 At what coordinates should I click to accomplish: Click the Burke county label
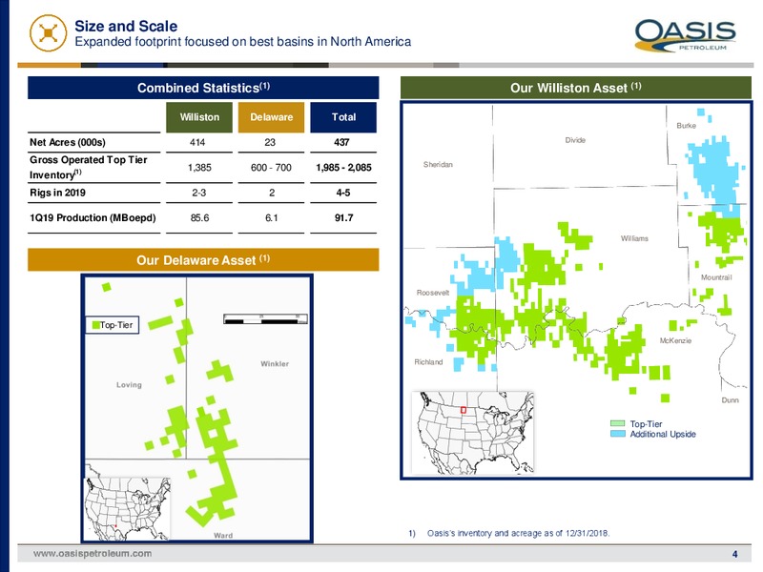click(x=686, y=126)
